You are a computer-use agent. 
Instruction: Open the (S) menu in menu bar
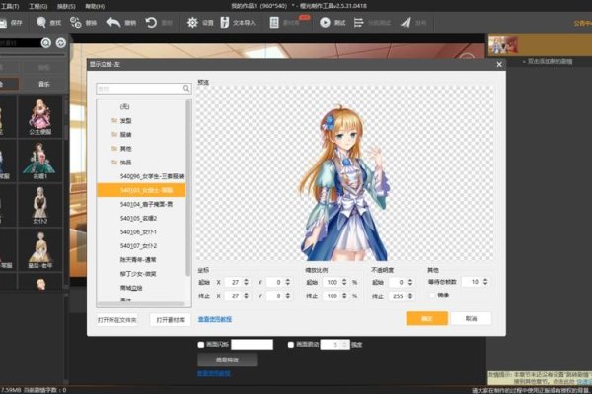[x=66, y=6]
